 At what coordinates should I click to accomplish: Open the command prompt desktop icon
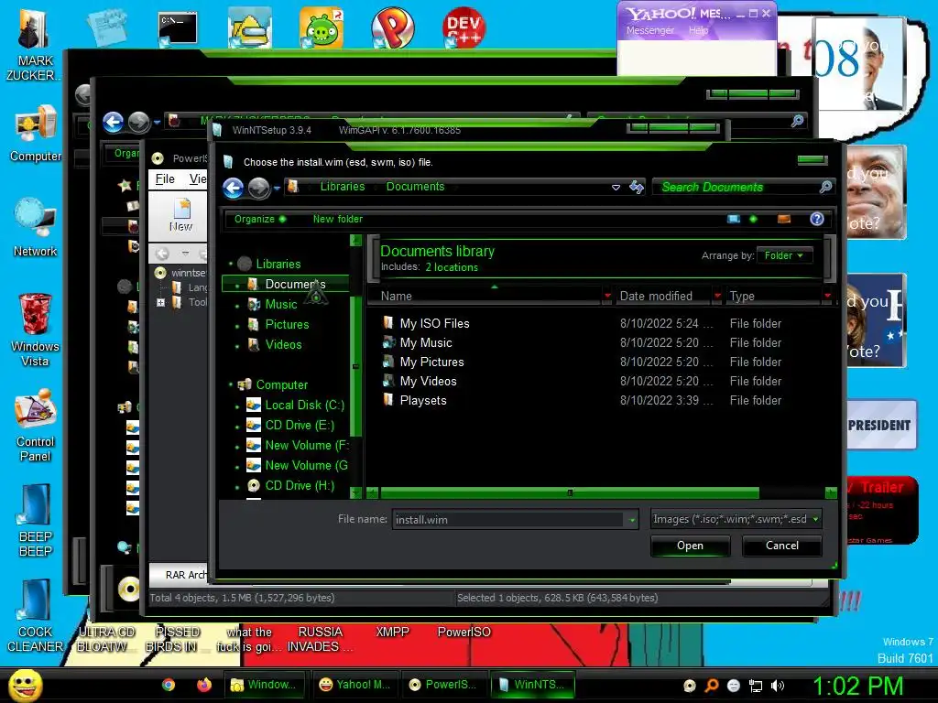point(178,28)
